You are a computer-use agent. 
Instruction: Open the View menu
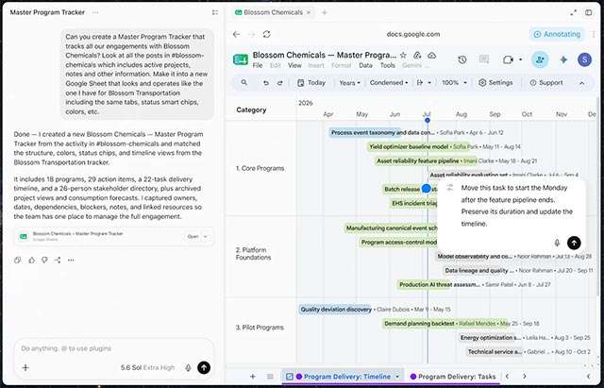294,65
